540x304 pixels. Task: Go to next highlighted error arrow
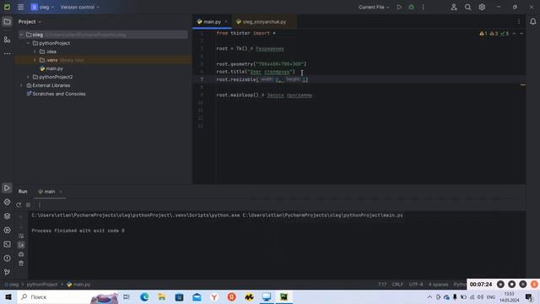[521, 34]
